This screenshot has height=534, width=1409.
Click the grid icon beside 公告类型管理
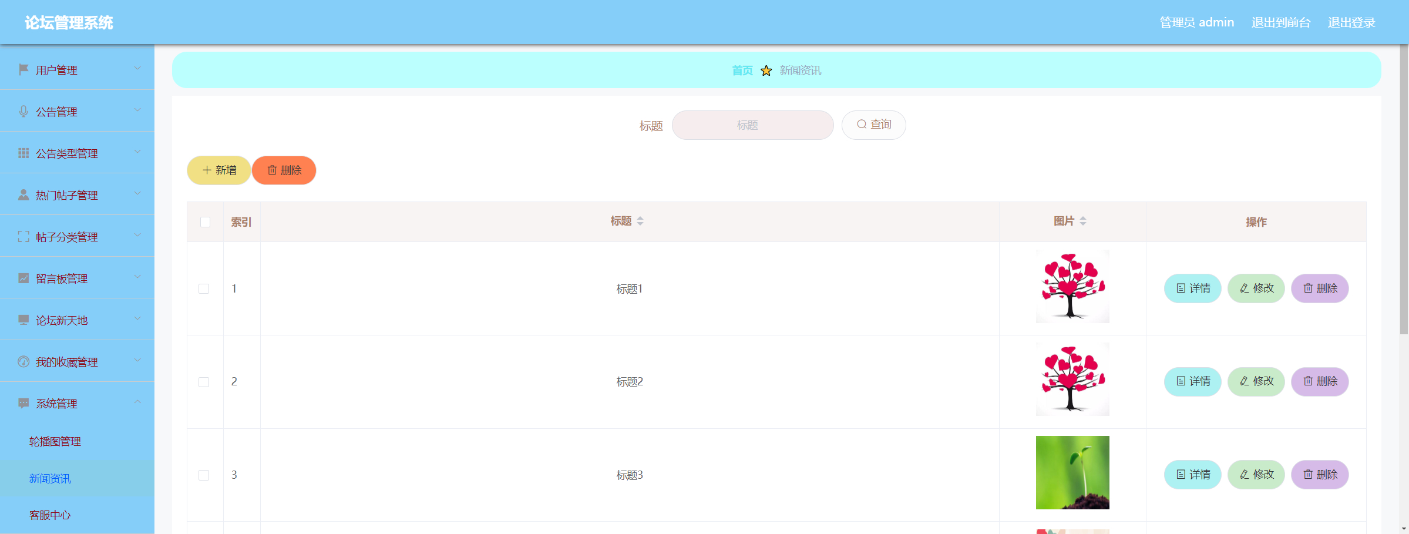pyautogui.click(x=23, y=153)
